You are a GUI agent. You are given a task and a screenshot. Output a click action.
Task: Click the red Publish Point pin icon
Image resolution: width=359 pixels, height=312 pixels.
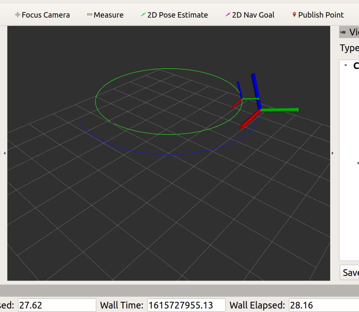pyautogui.click(x=294, y=14)
